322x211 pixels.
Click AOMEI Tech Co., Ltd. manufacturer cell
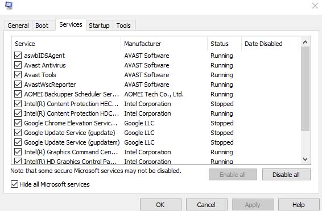[154, 94]
